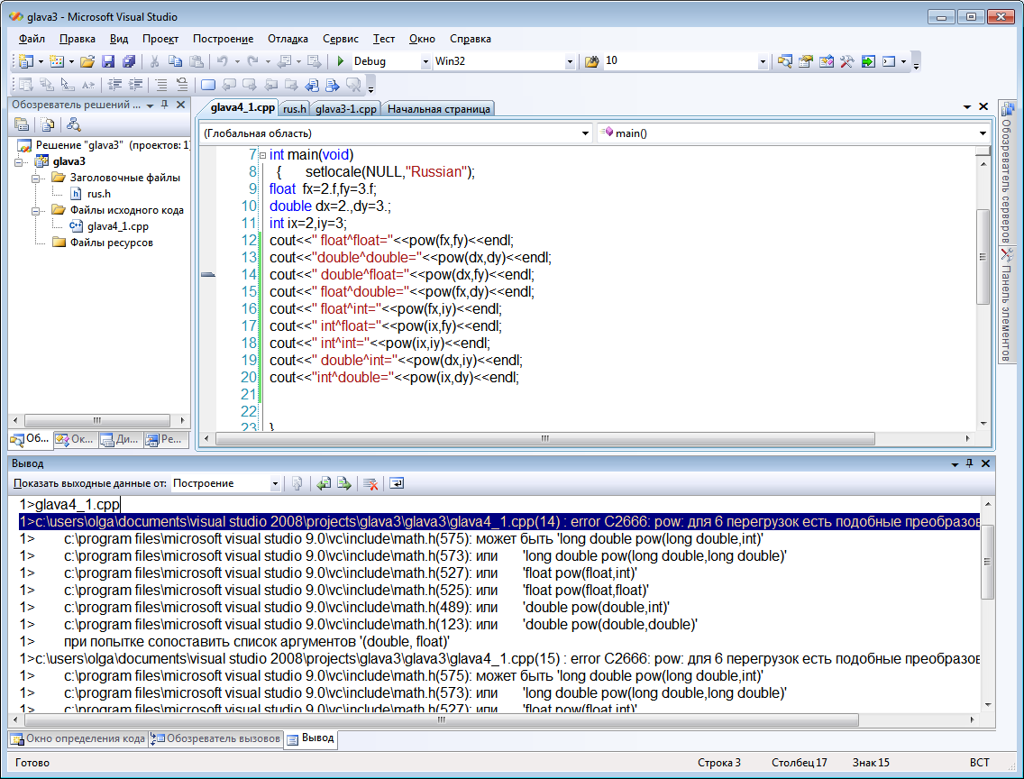Copy the selection from the toolbar

tap(175, 61)
